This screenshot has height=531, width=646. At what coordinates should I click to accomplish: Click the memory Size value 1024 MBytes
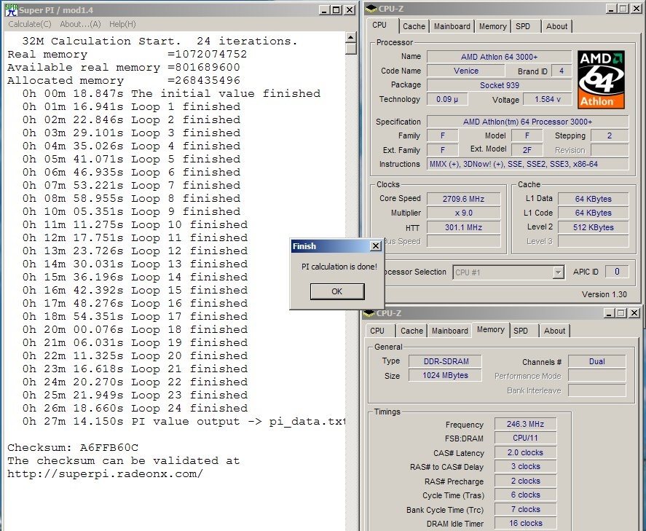tap(446, 375)
